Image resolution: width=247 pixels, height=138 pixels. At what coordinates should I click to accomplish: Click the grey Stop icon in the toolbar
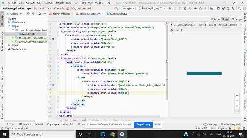(205, 8)
